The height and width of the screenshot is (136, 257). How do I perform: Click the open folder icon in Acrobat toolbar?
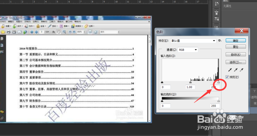3,32
